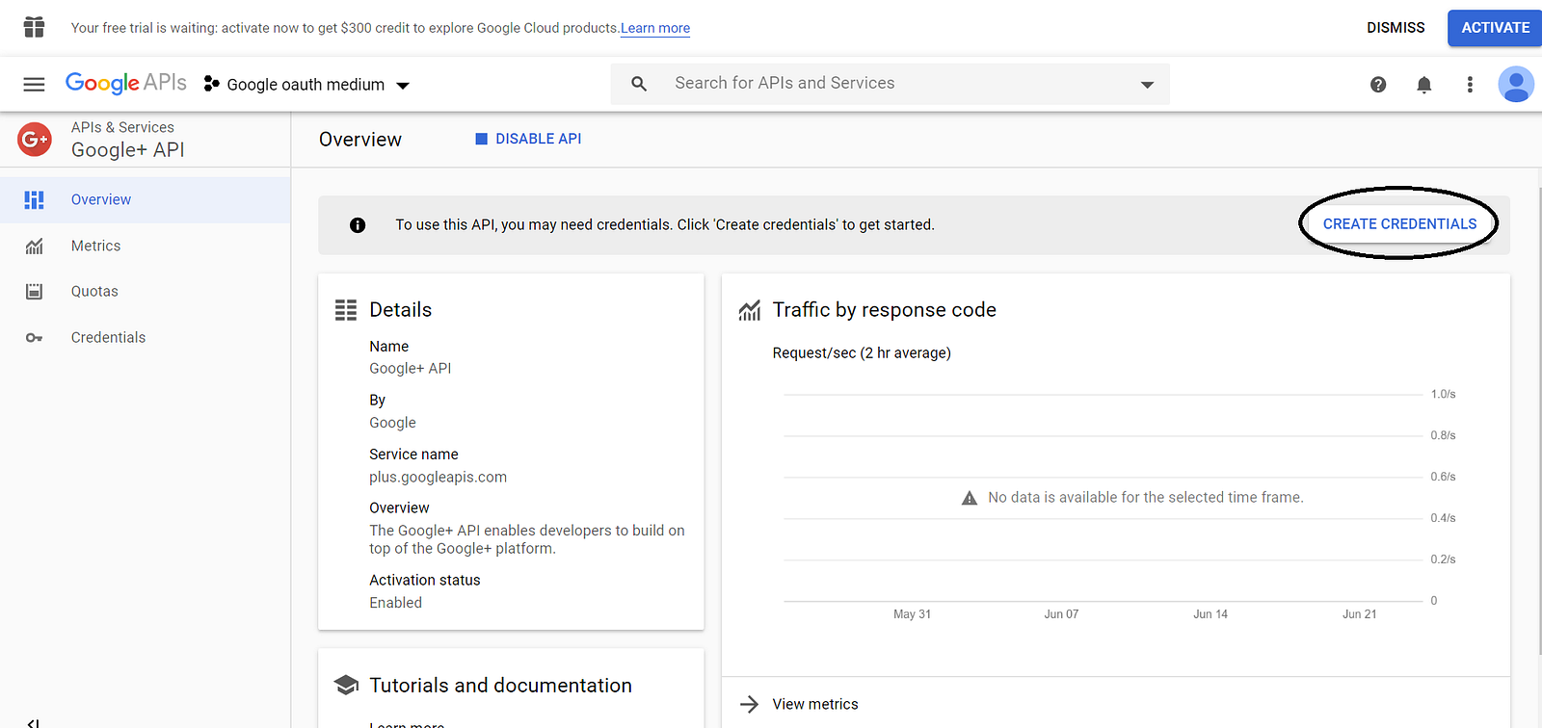
Task: Click the graduation cap Tutorials icon
Action: (346, 686)
